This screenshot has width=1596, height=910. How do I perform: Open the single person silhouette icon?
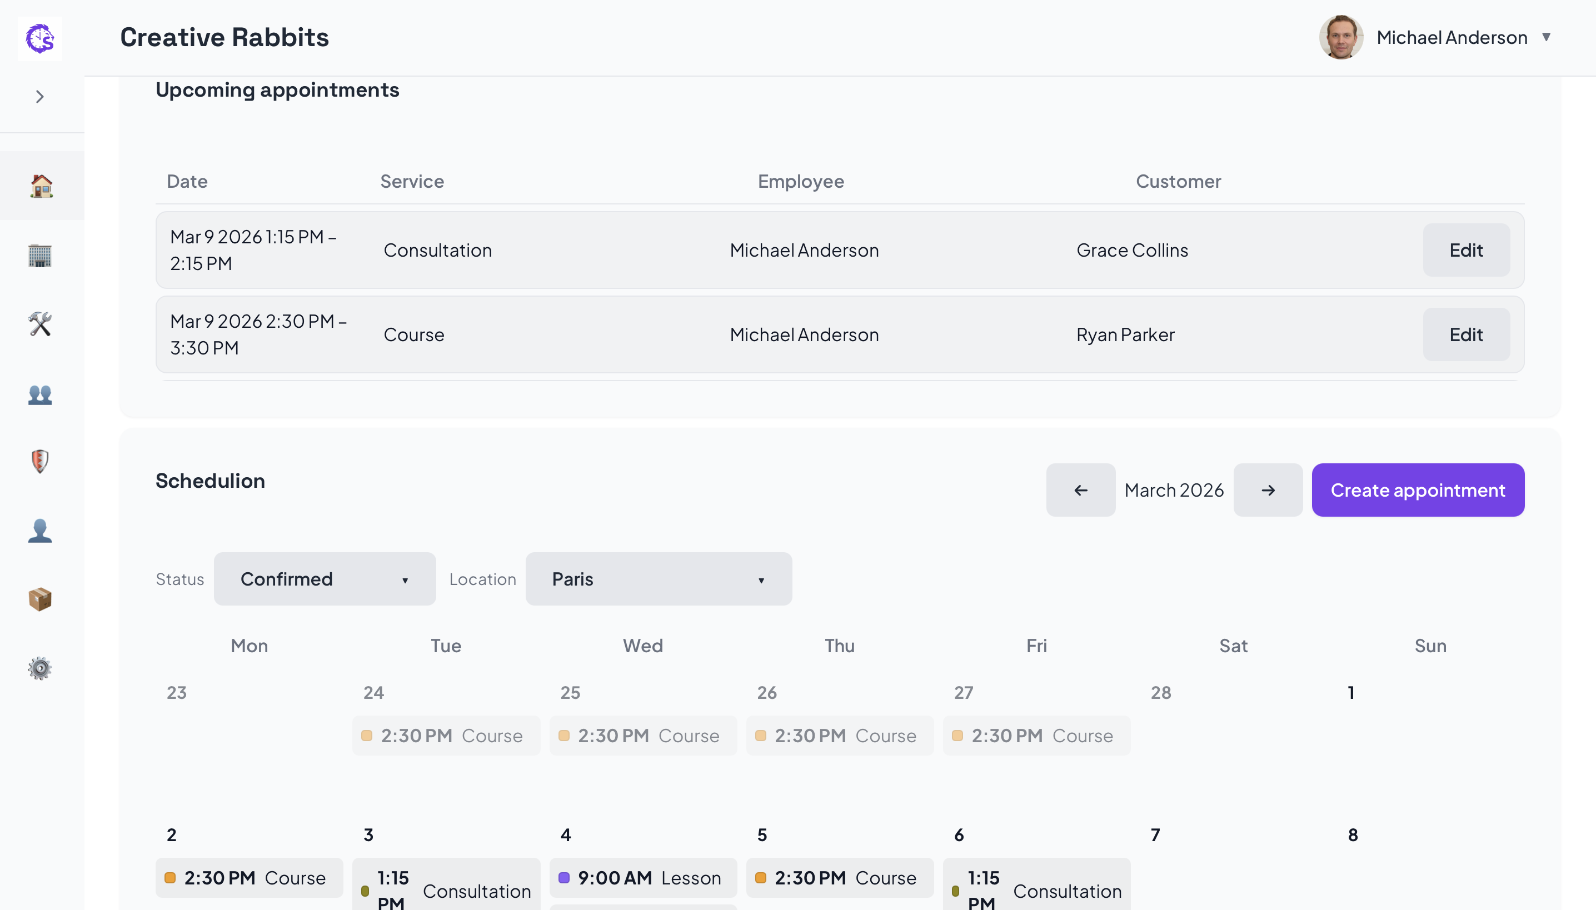click(40, 530)
